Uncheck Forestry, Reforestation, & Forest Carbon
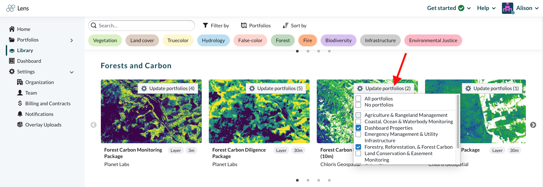 (358, 147)
